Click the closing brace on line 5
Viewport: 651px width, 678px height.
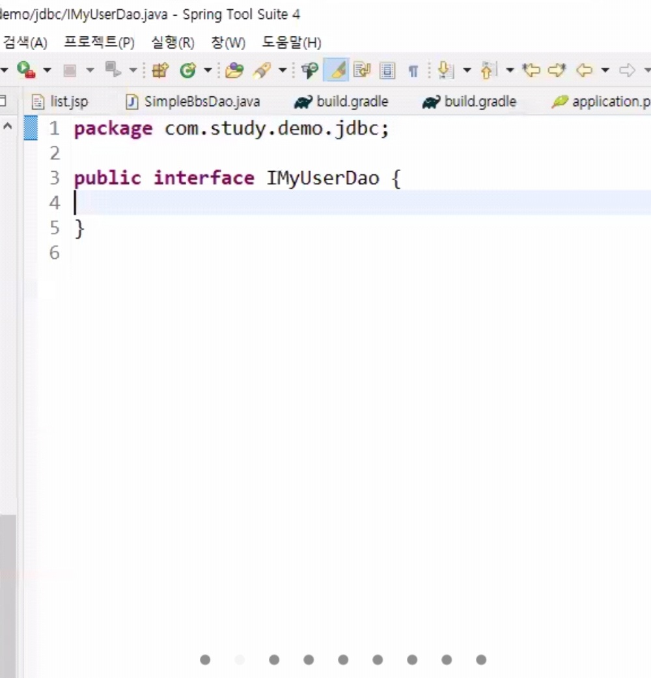pos(79,228)
